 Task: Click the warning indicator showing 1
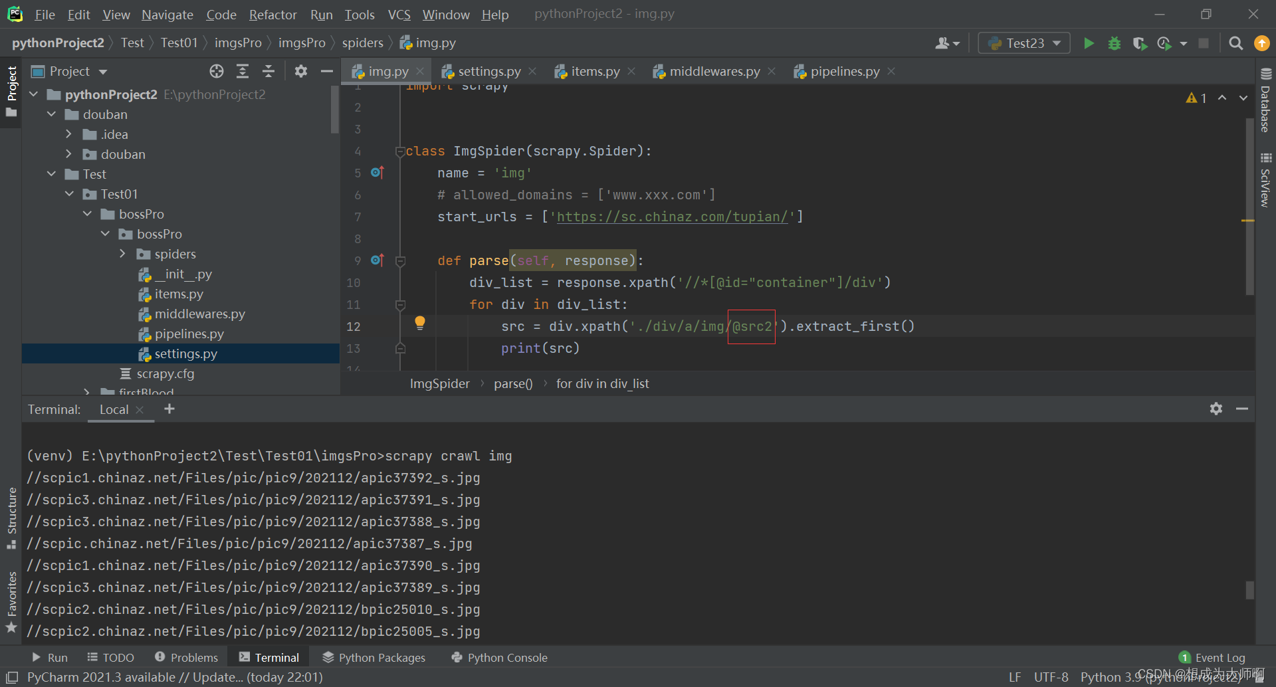[x=1196, y=98]
